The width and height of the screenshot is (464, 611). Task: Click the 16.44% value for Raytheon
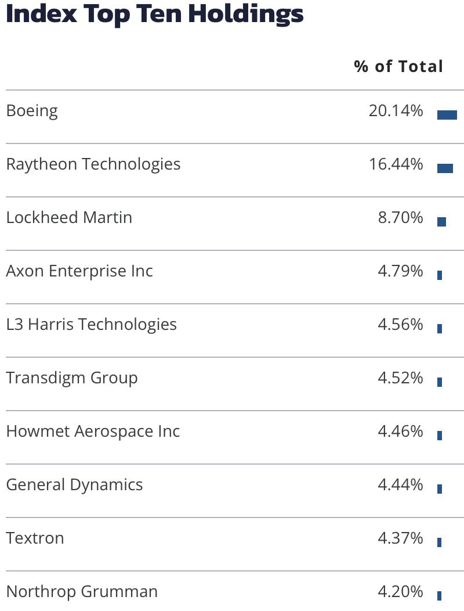[x=396, y=164]
